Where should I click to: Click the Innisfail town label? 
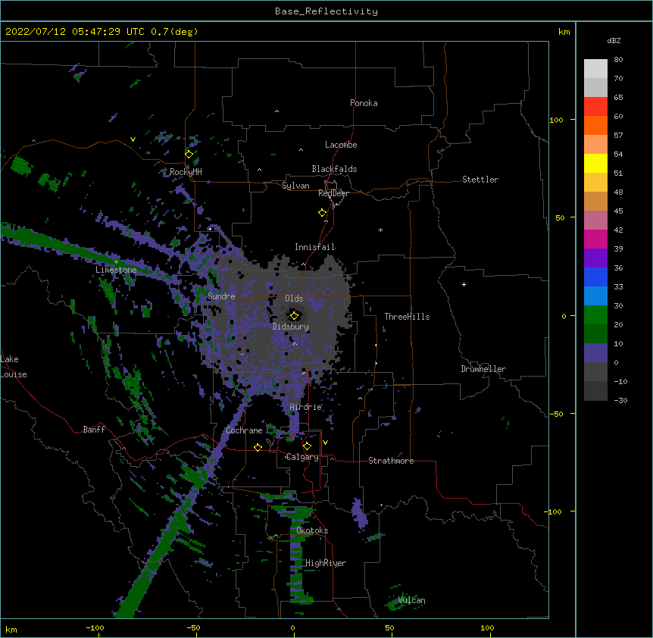(x=315, y=247)
